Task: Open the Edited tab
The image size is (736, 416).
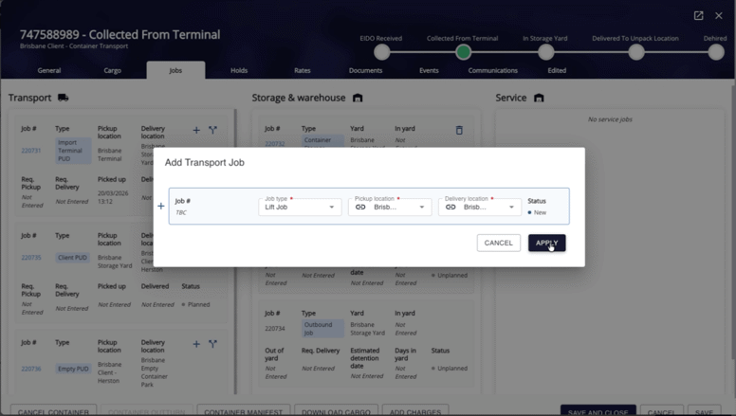Action: [x=557, y=70]
